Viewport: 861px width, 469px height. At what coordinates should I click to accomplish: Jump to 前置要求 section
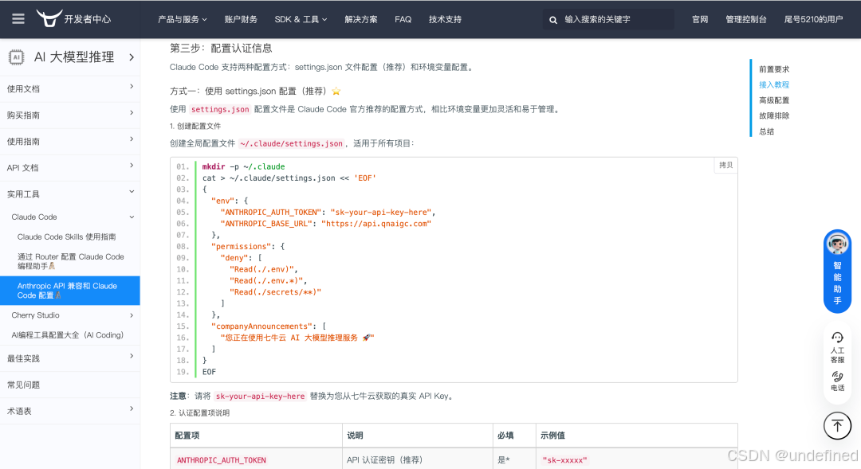click(x=773, y=69)
